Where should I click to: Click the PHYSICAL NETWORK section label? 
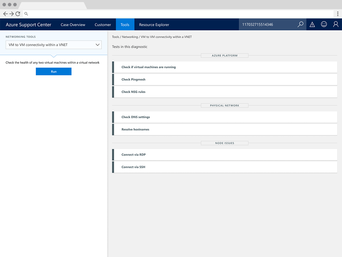click(225, 105)
